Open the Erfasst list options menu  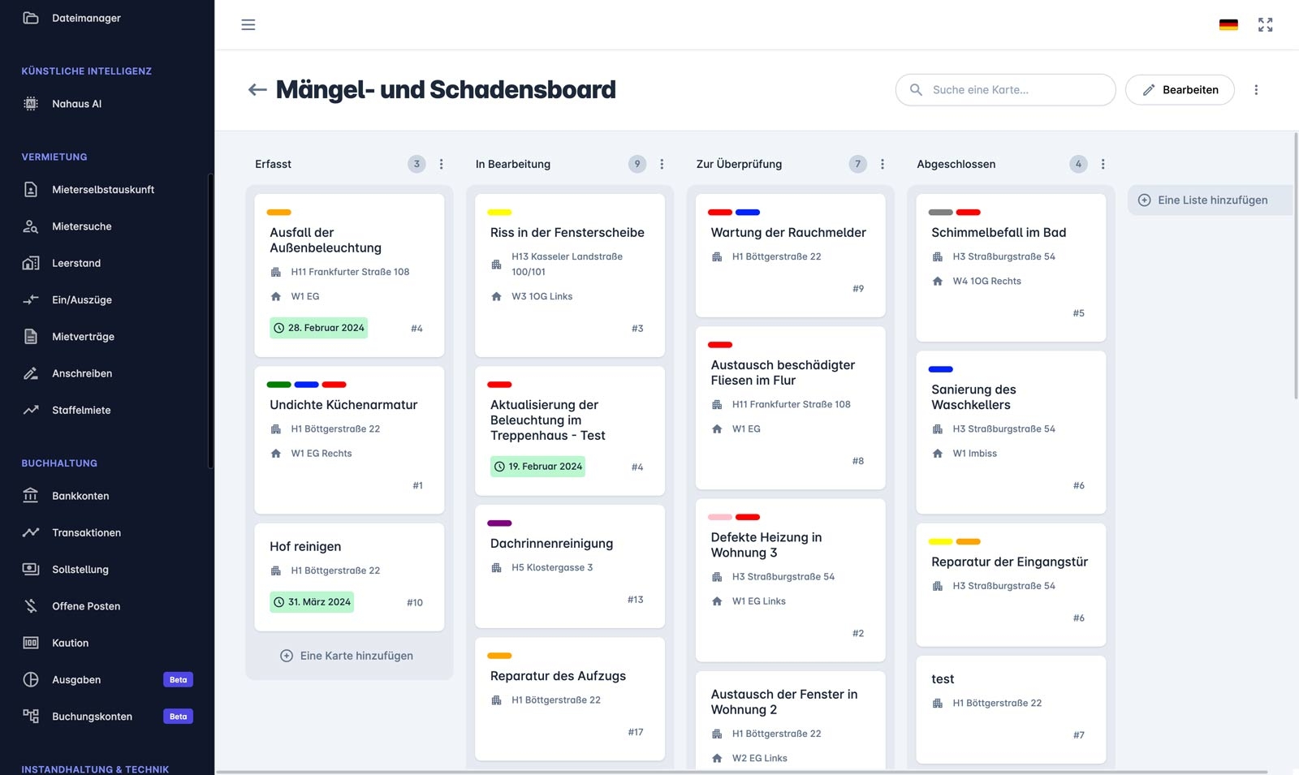[x=442, y=164]
